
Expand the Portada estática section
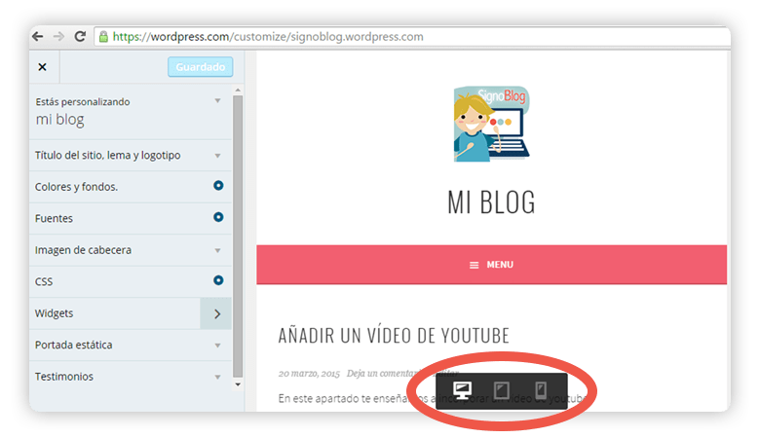[130, 346]
